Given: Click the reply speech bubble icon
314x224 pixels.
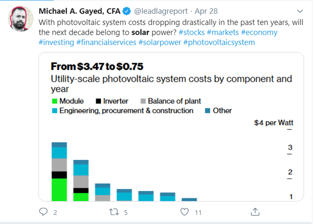Looking at the screenshot, I should click(x=43, y=212).
